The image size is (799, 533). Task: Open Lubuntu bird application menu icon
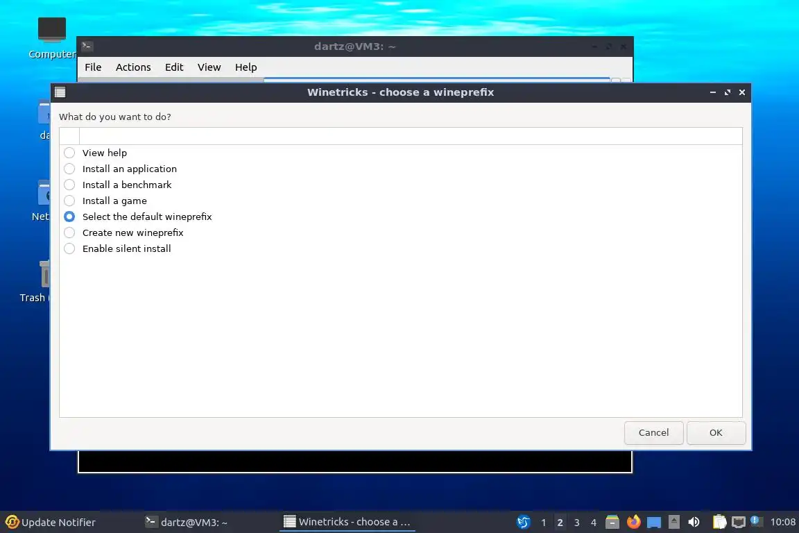tap(524, 522)
